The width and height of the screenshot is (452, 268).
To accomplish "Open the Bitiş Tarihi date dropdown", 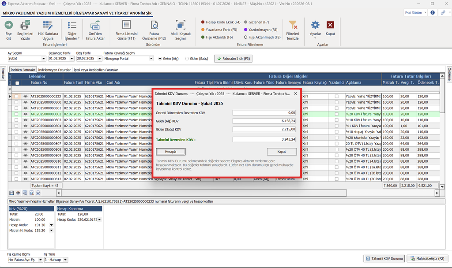I will (99, 59).
